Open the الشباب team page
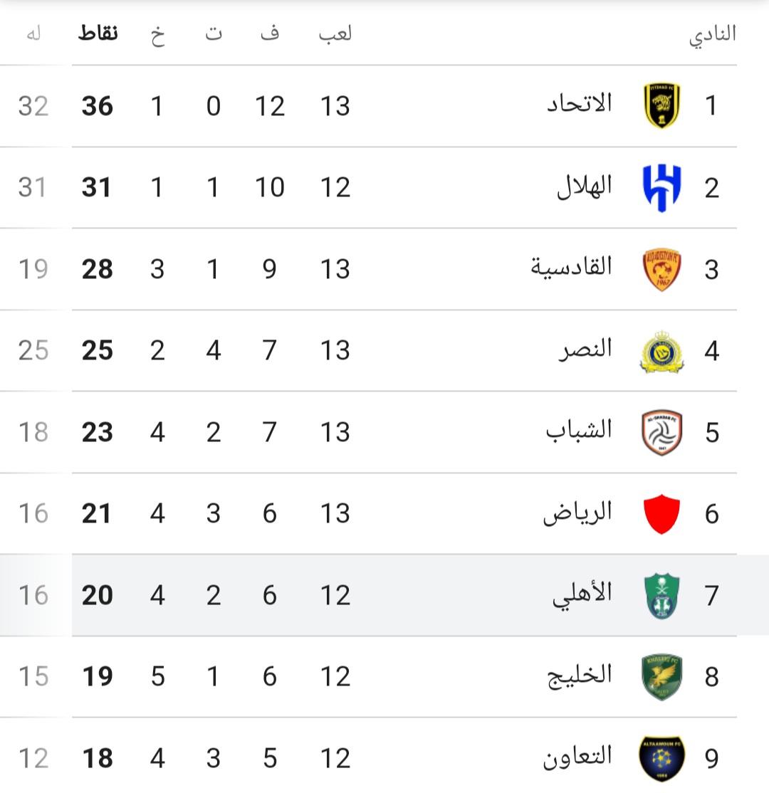This screenshot has width=769, height=793. [579, 431]
